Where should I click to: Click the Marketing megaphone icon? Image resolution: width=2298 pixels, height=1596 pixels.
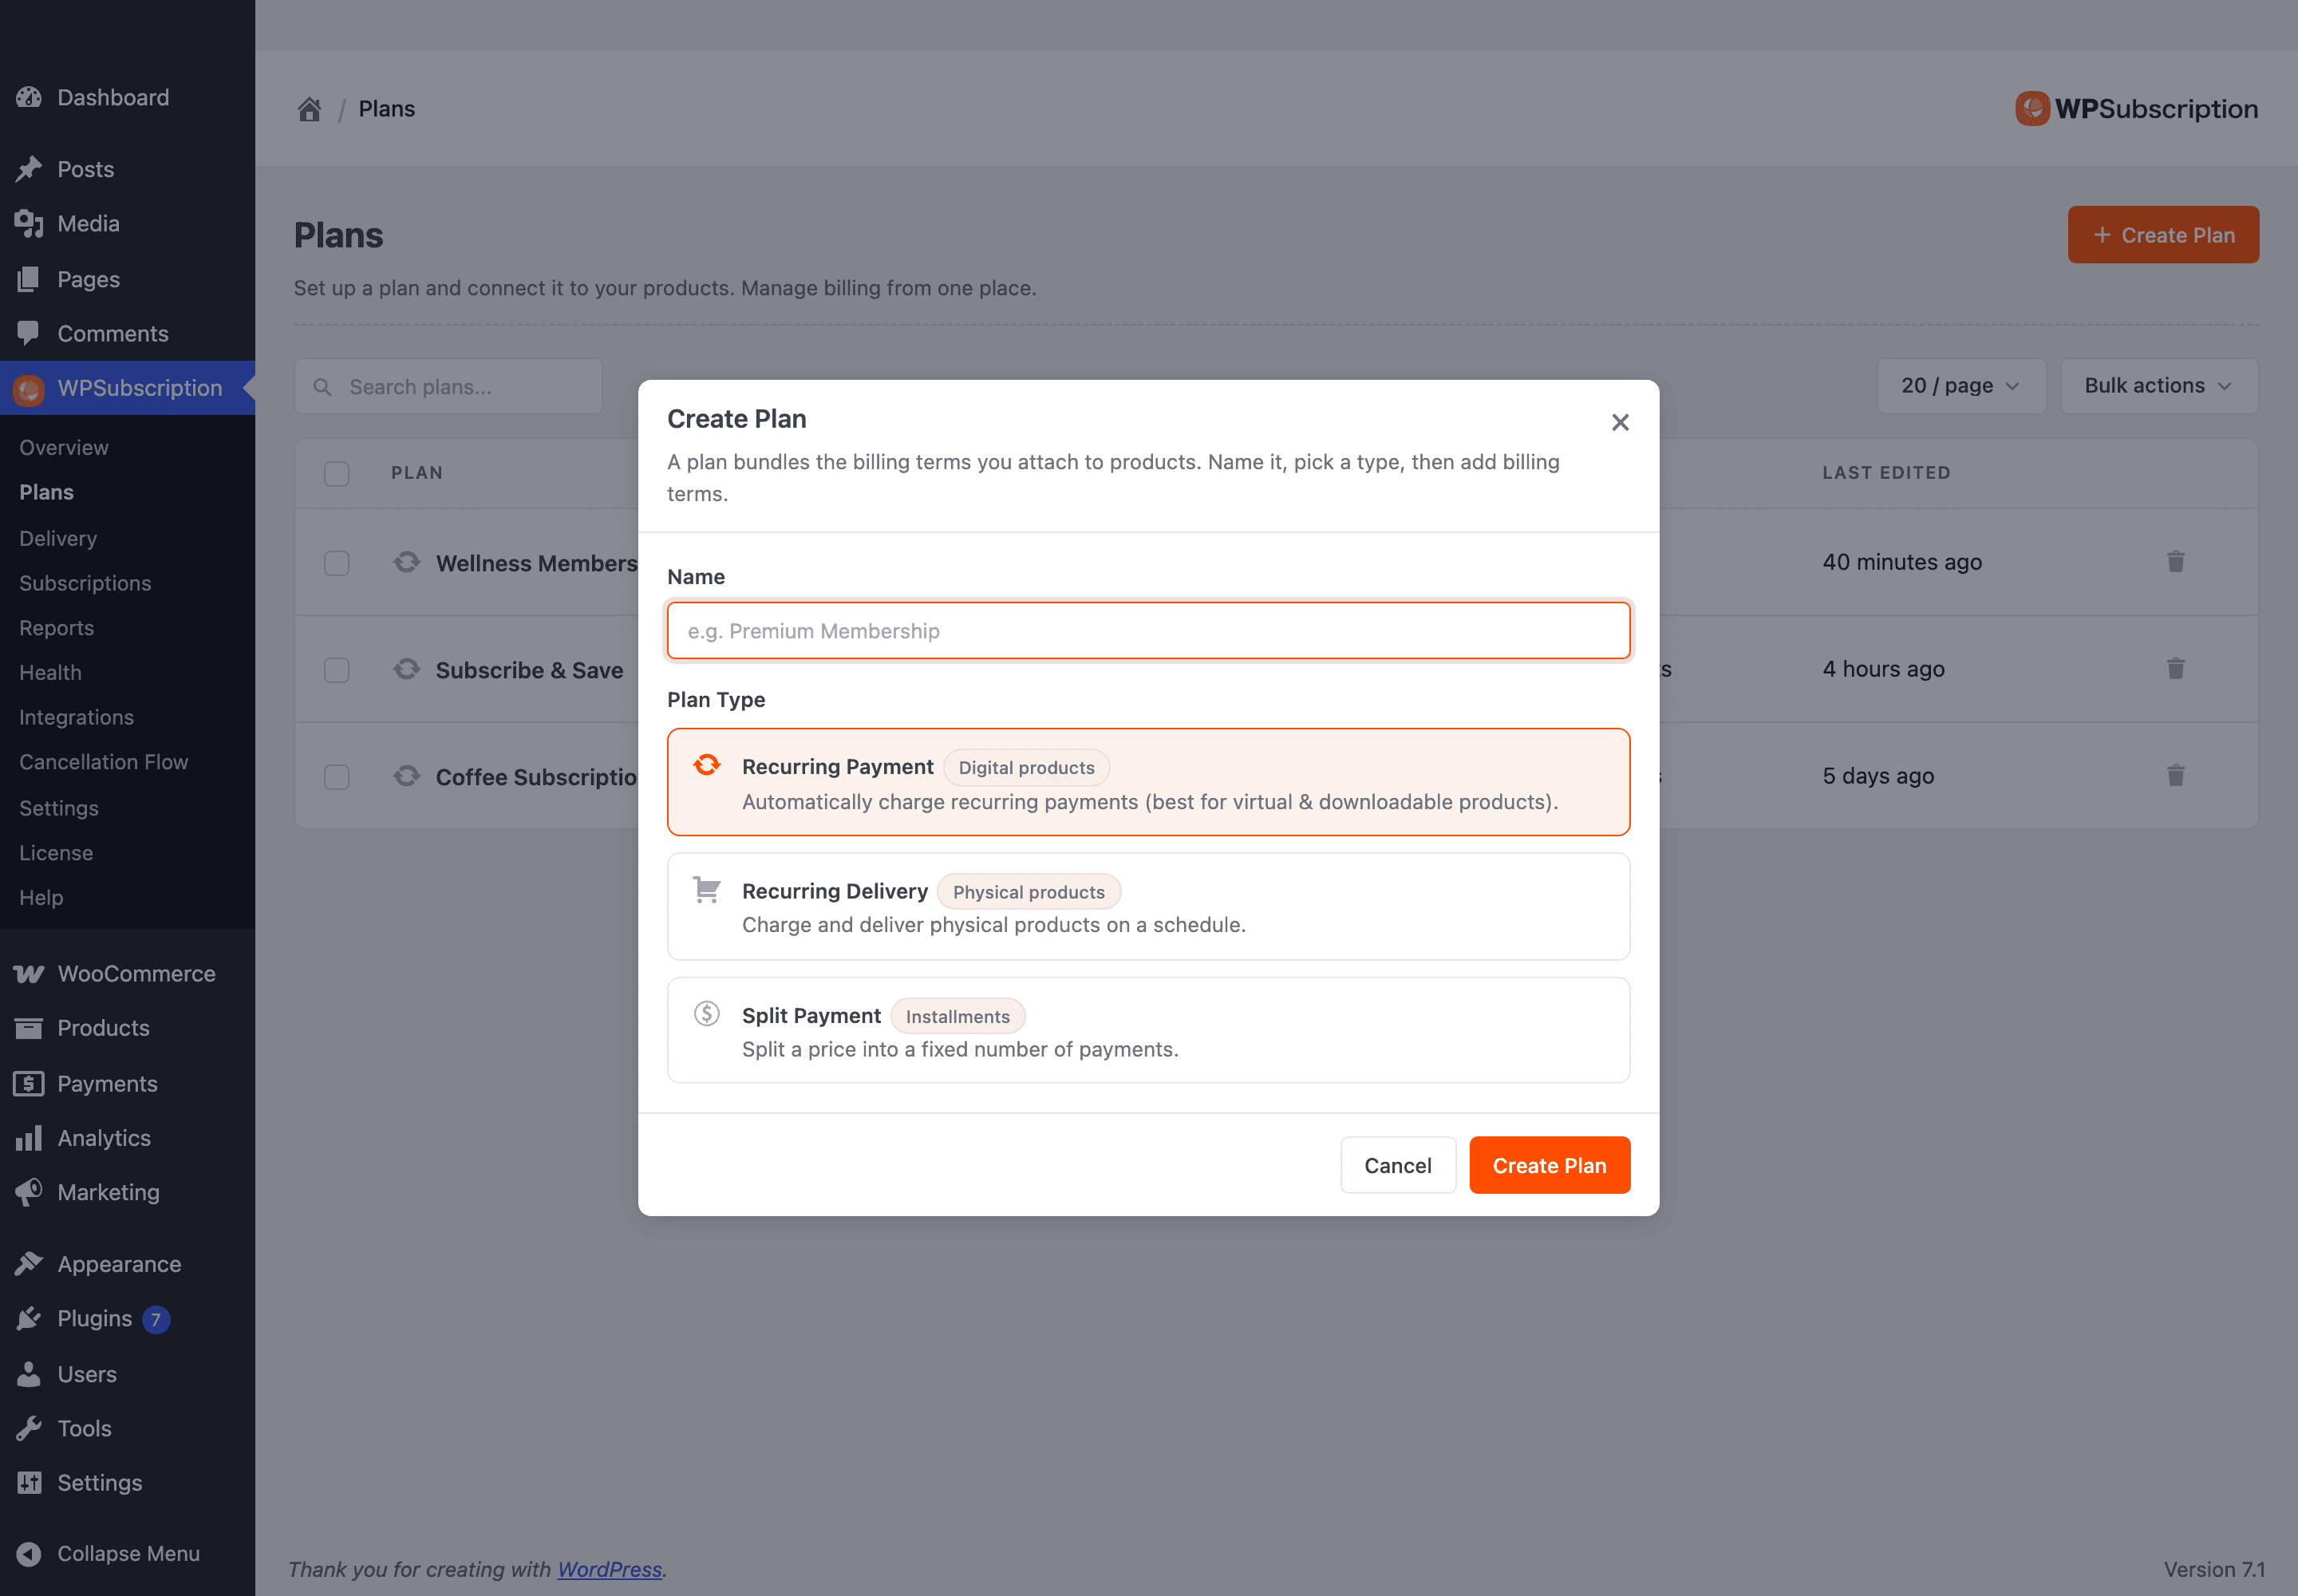point(29,1192)
